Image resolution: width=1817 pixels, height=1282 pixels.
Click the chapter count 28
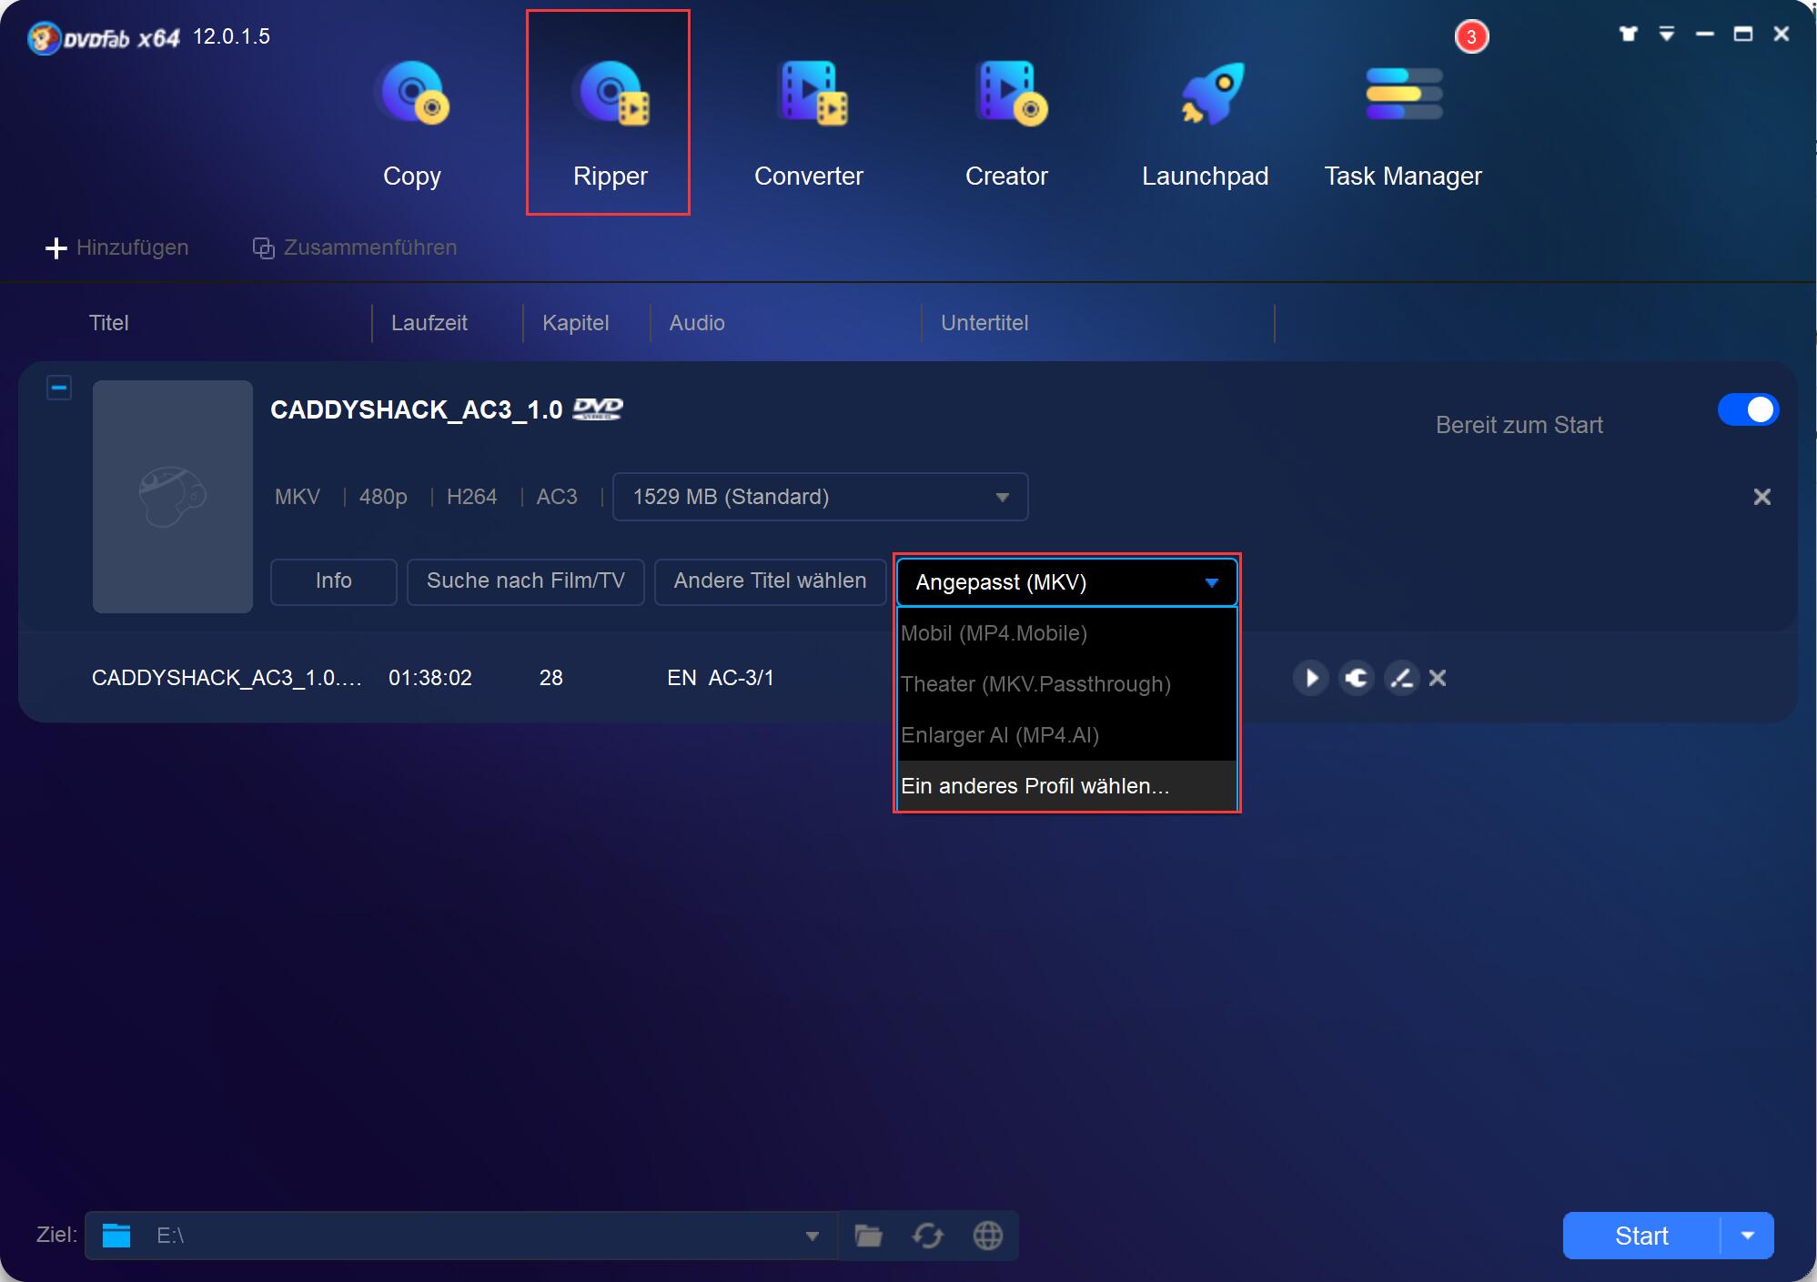tap(551, 678)
